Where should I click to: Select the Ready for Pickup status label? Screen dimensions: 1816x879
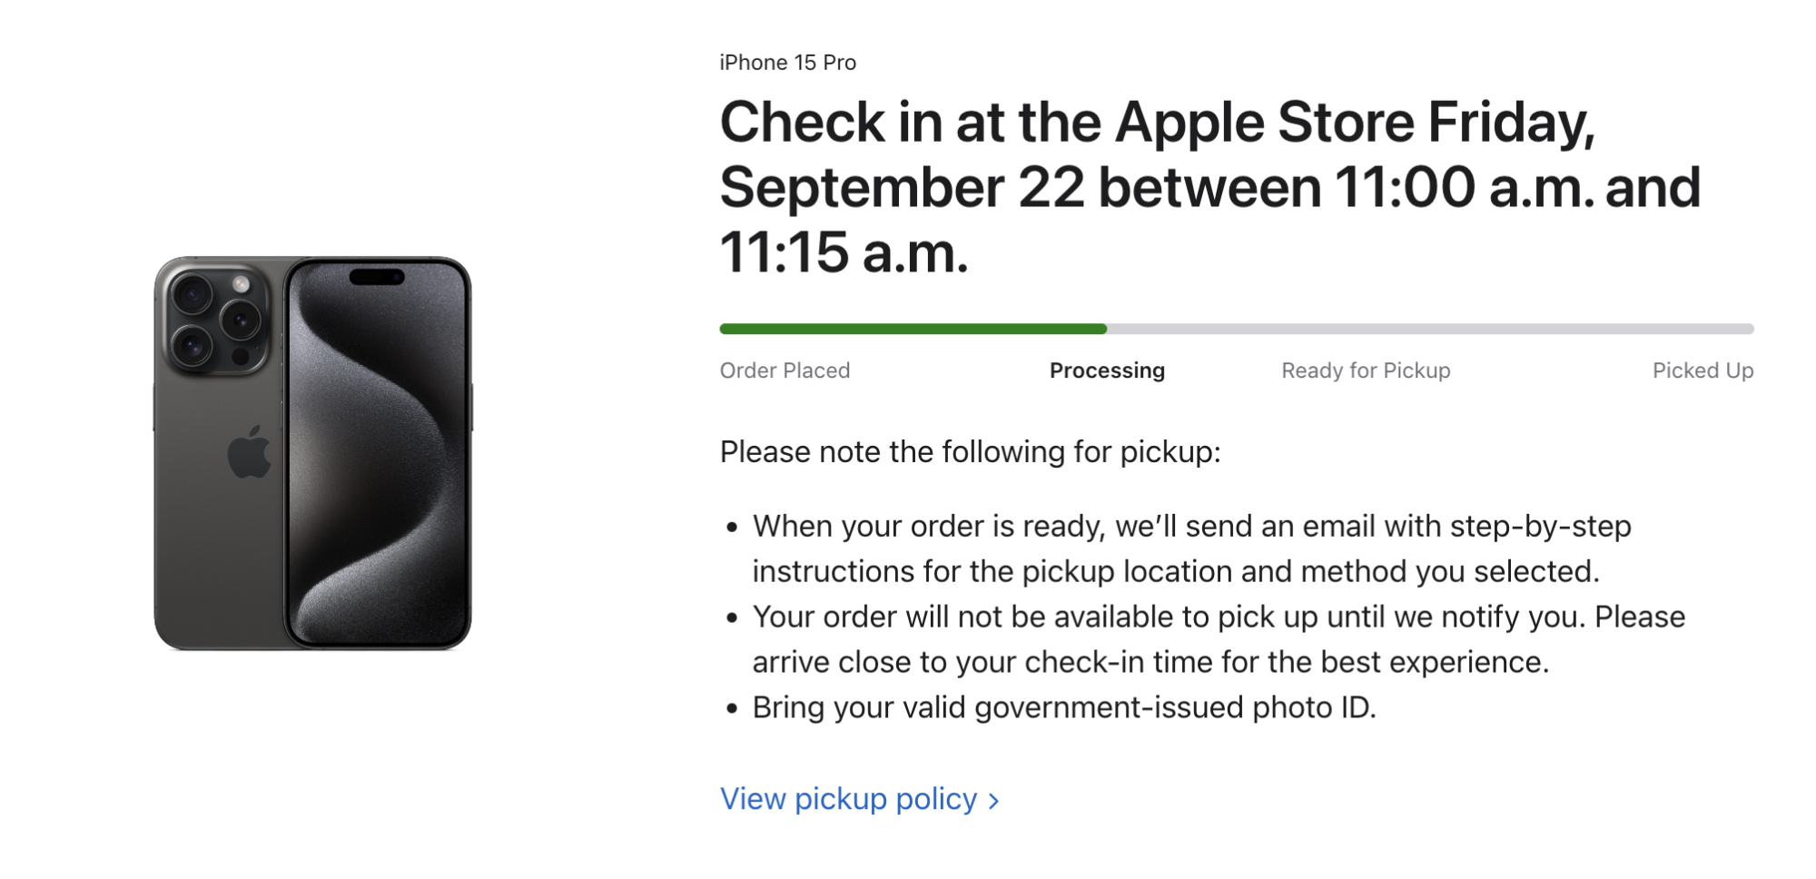point(1366,370)
